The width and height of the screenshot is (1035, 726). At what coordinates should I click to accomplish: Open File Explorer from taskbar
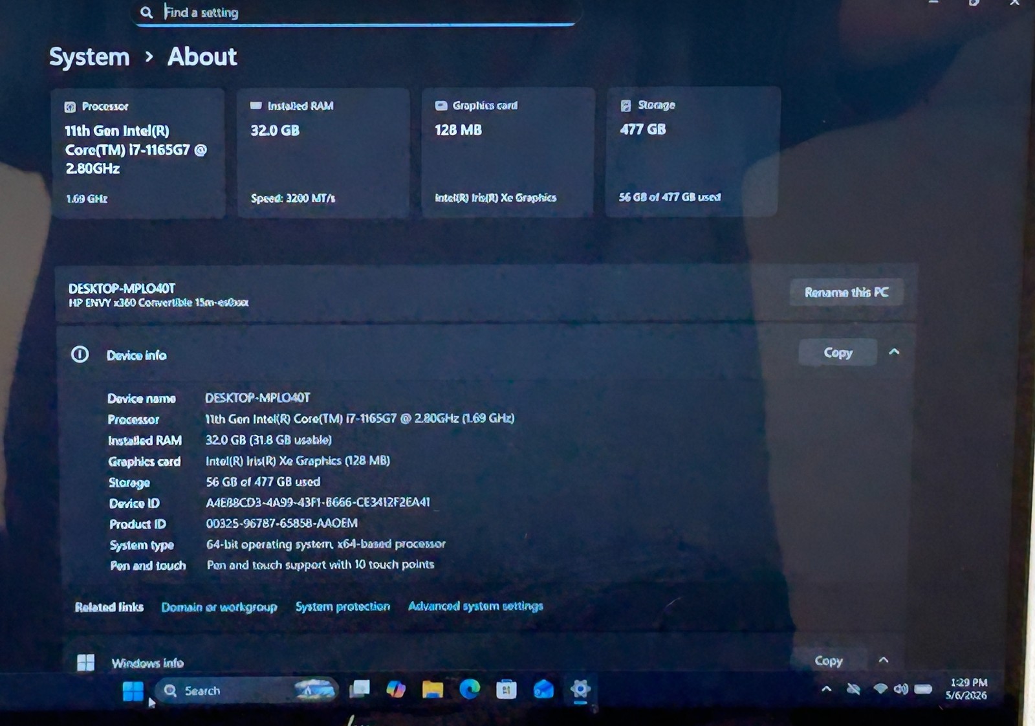pos(432,690)
